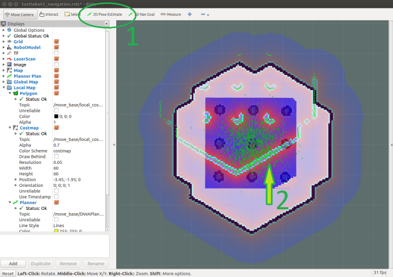Click the Polygon display icon
The height and width of the screenshot is (277, 393).
point(16,93)
